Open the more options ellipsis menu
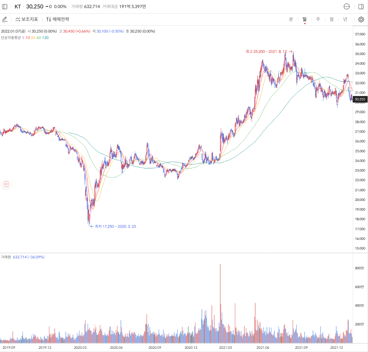368x352 pixels. point(347,6)
